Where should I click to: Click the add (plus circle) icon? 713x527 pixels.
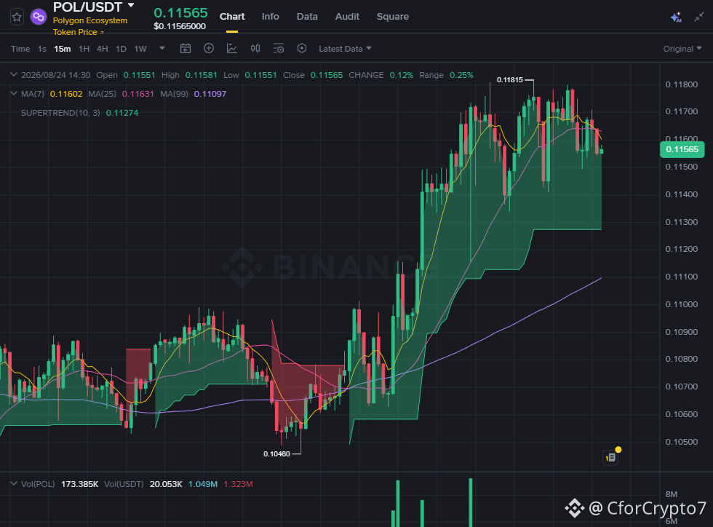pos(209,48)
